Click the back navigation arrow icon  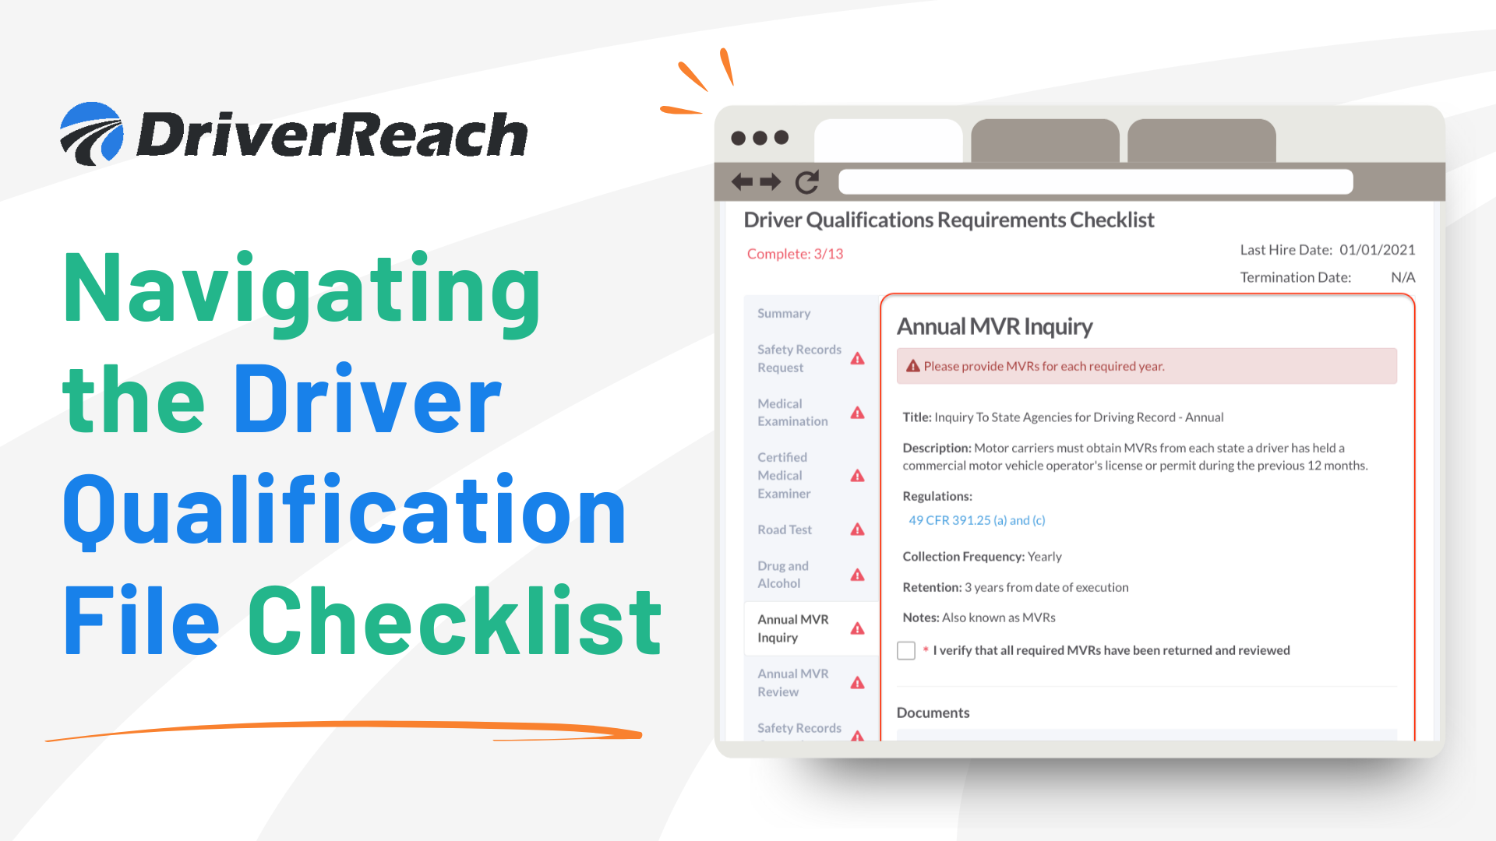coord(742,181)
